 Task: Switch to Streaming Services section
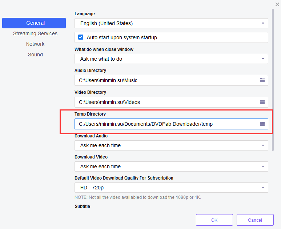pyautogui.click(x=35, y=33)
